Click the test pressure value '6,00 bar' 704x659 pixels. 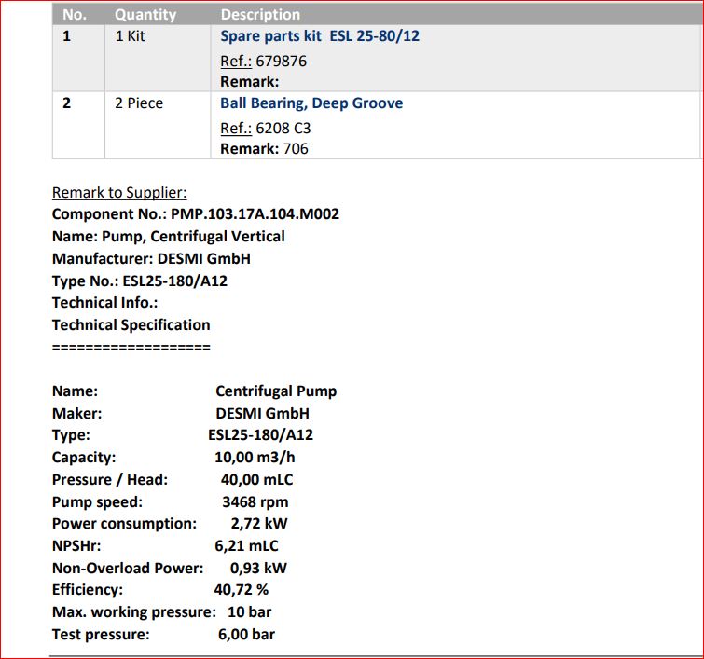pyautogui.click(x=246, y=634)
